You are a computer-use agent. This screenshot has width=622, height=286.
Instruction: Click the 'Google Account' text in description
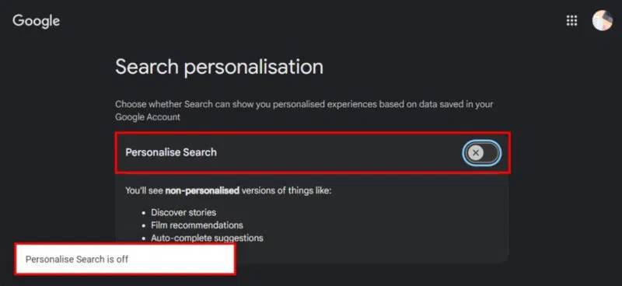point(148,117)
